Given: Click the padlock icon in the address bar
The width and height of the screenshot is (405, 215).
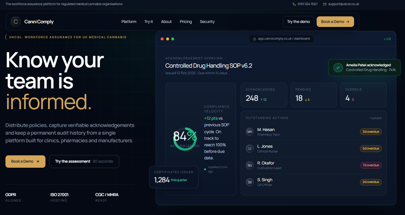Looking at the screenshot, I should pyautogui.click(x=254, y=39).
